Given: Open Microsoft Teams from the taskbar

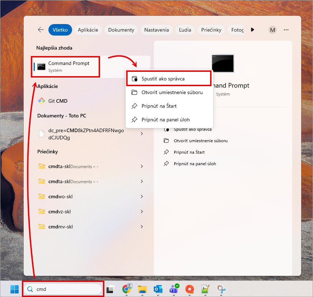Looking at the screenshot, I should [x=174, y=289].
